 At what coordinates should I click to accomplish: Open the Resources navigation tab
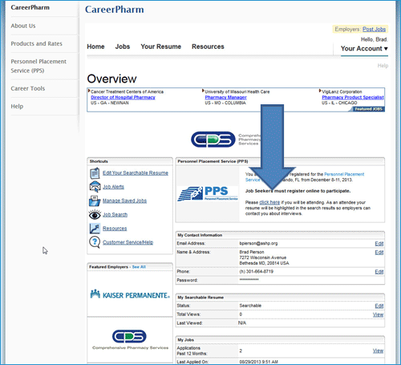(208, 47)
